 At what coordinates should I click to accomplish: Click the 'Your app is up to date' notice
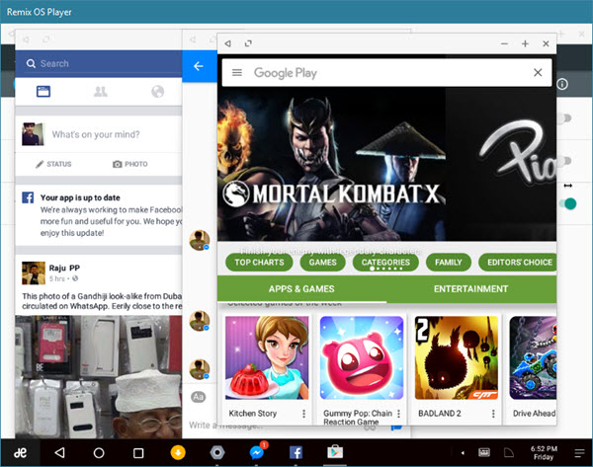(99, 215)
